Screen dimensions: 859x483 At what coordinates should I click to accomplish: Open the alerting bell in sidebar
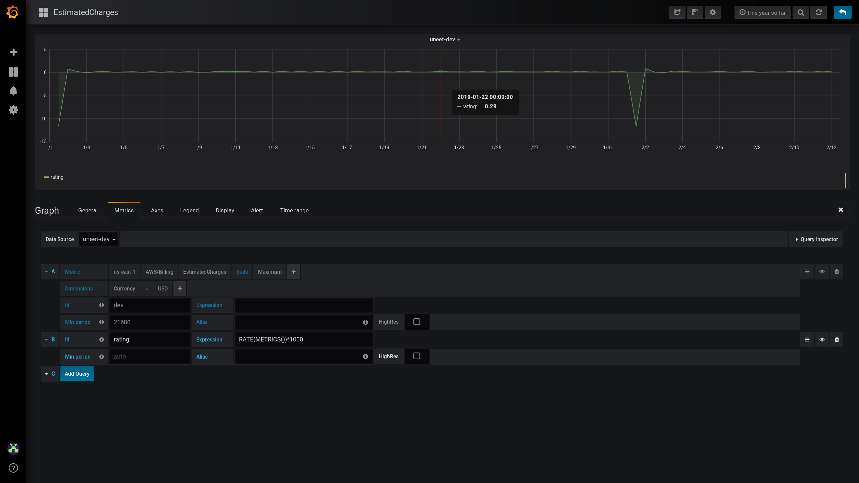click(x=13, y=91)
